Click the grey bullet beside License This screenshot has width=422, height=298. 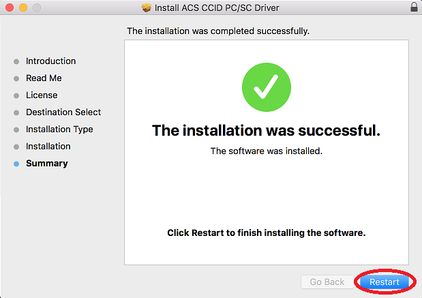click(16, 95)
